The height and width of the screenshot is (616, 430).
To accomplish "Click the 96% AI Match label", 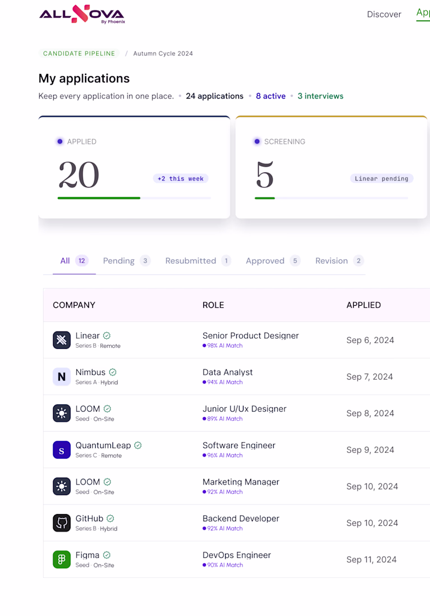I will pos(223,455).
